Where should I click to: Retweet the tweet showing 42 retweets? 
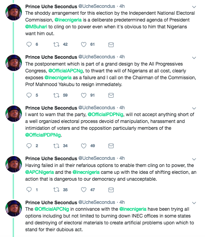point(56,44)
